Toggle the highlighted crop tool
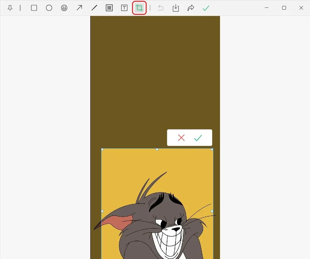The width and height of the screenshot is (310, 259). click(139, 8)
